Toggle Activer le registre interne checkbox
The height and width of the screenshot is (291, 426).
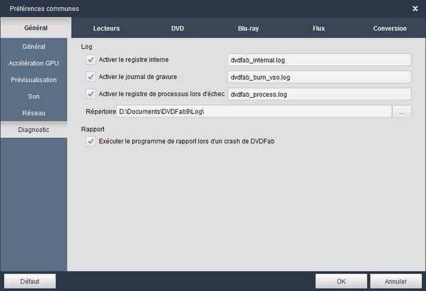(91, 60)
